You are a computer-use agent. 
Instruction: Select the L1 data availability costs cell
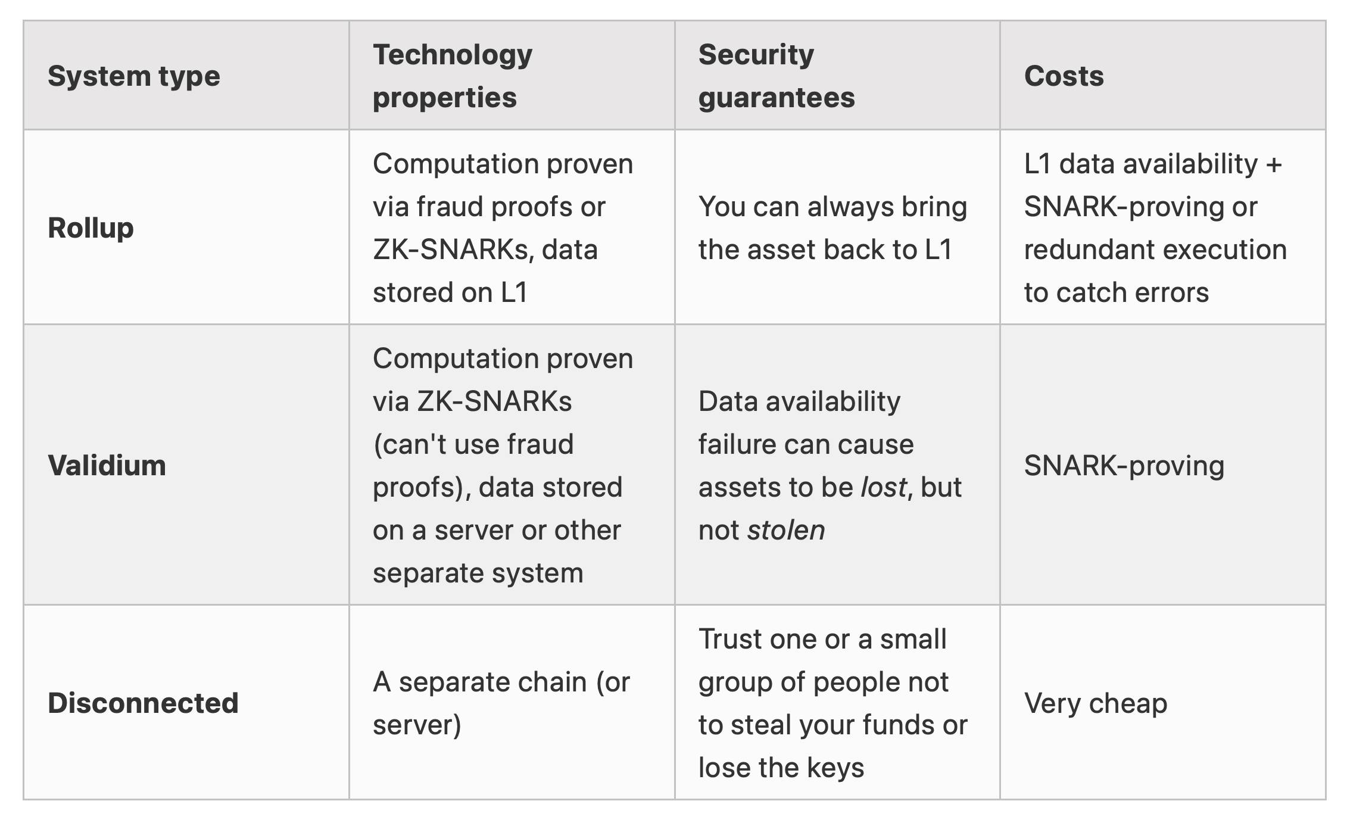coord(1162,227)
